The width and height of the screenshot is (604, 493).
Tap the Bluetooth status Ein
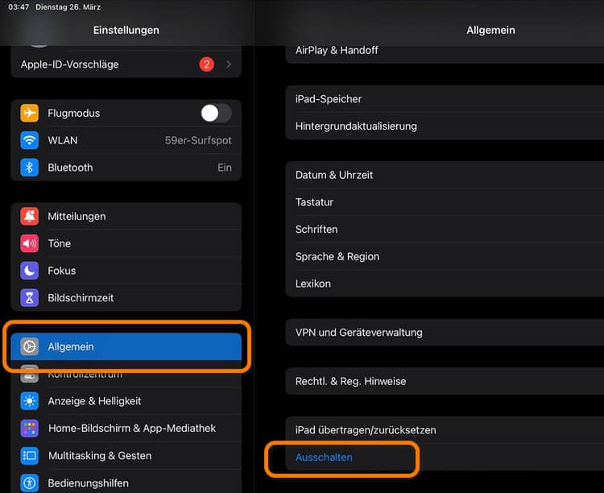[225, 168]
